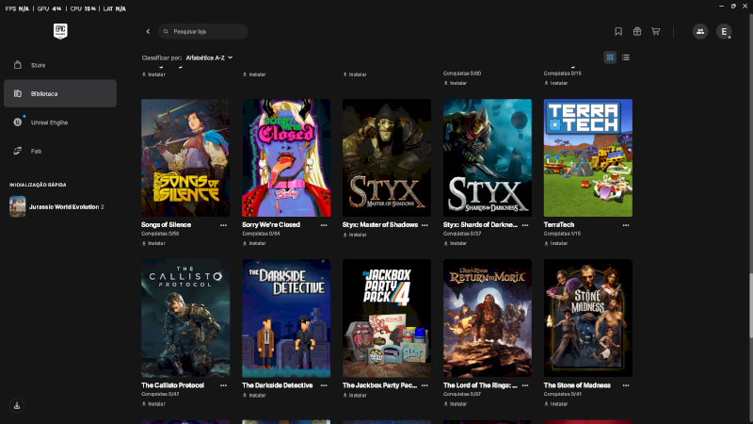Select Biblioteca in the sidebar
The height and width of the screenshot is (424, 753).
pos(60,93)
